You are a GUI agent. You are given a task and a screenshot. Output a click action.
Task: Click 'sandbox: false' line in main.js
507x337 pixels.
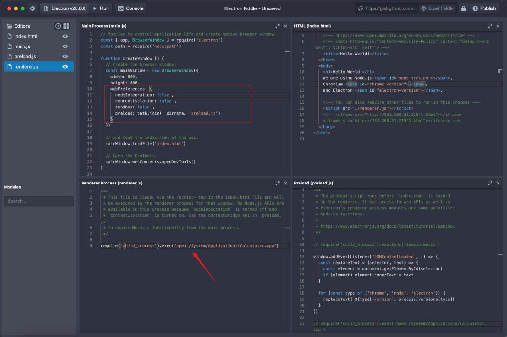135,107
